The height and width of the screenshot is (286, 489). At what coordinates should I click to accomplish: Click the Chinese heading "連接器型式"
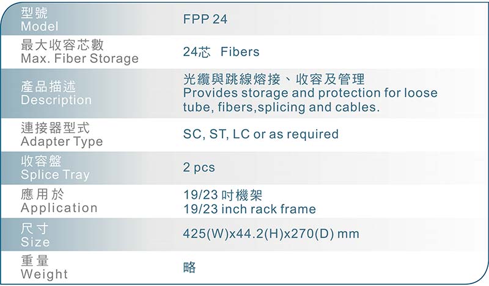[55, 129]
